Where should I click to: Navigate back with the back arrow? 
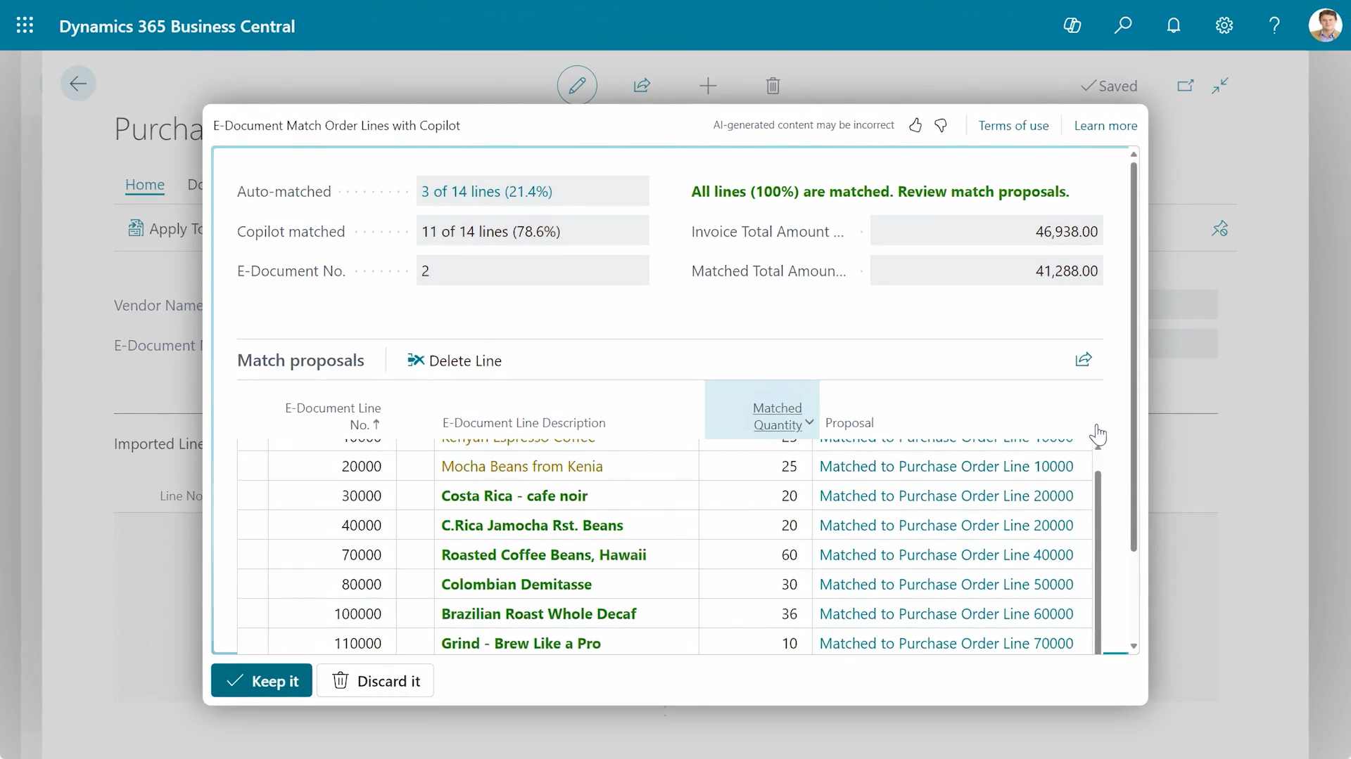[78, 83]
